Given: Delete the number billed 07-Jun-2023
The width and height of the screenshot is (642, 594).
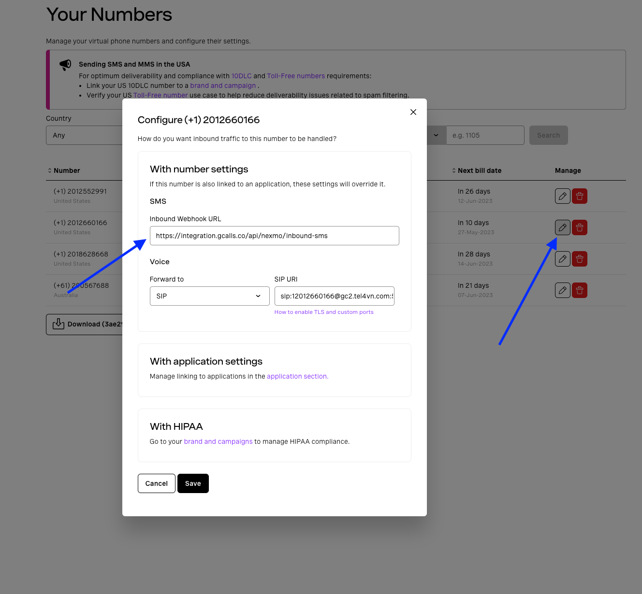Looking at the screenshot, I should pos(580,290).
